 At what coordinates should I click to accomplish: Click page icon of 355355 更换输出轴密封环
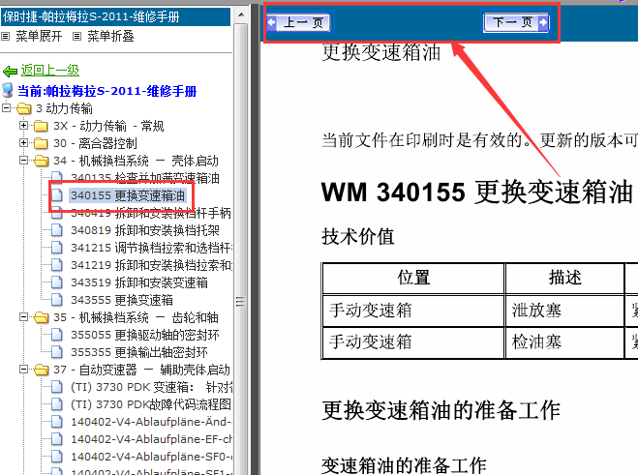[57, 352]
